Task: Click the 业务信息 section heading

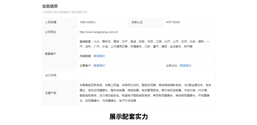Action: coord(50,6)
